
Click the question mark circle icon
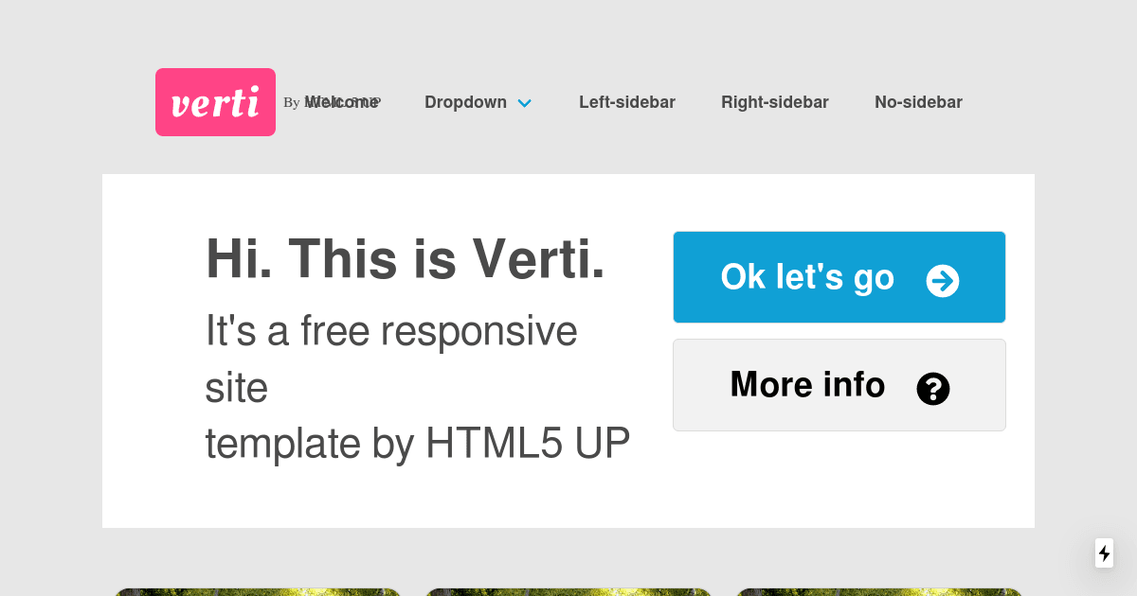933,388
